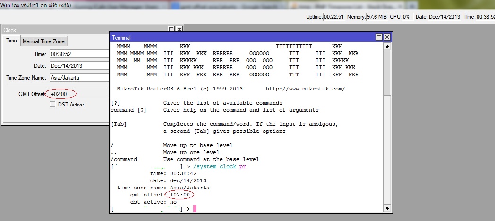
Task: Click the Terminal prompt cursor
Action: point(195,209)
